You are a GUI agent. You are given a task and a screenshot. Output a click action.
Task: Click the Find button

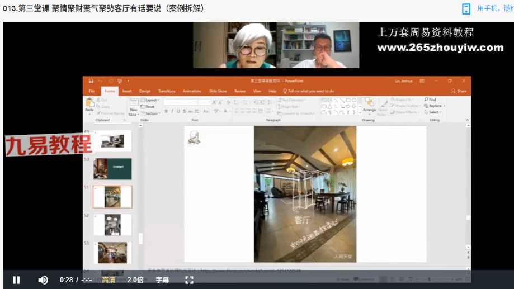[x=430, y=100]
